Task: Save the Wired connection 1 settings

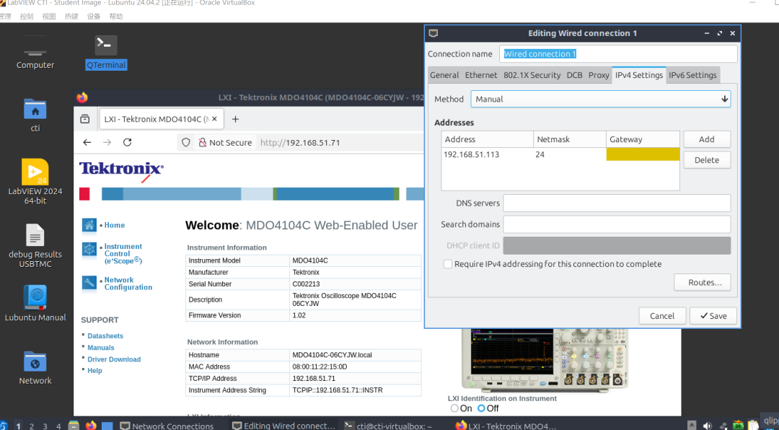Action: click(713, 315)
